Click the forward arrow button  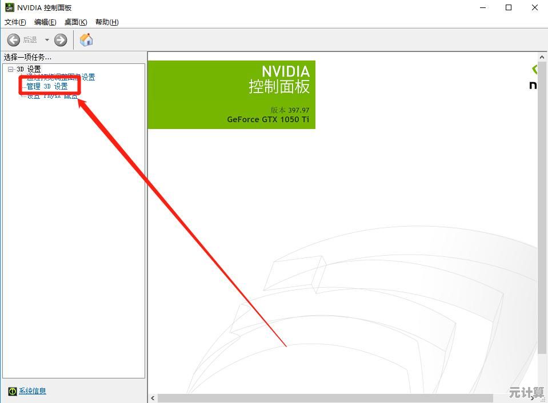(61, 40)
